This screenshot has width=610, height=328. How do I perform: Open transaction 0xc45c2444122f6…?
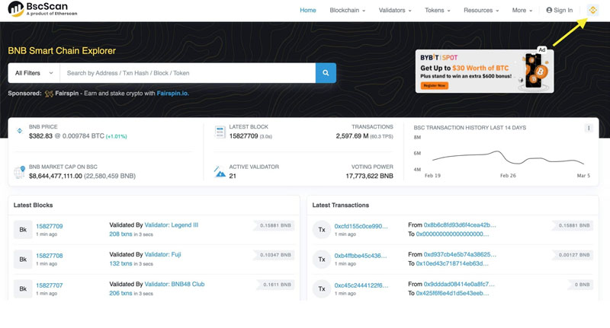coord(361,285)
